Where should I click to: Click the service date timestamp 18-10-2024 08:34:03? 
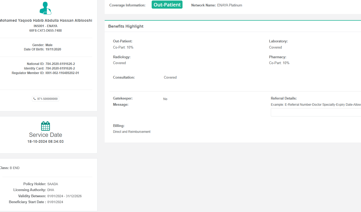coord(45,141)
